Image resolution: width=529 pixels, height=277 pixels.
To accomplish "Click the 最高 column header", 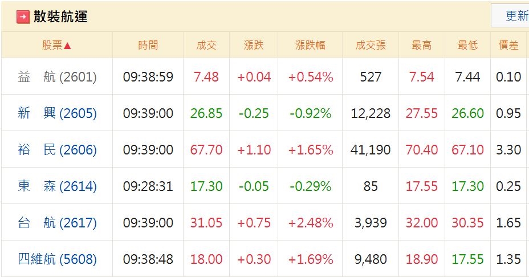I will [x=422, y=46].
